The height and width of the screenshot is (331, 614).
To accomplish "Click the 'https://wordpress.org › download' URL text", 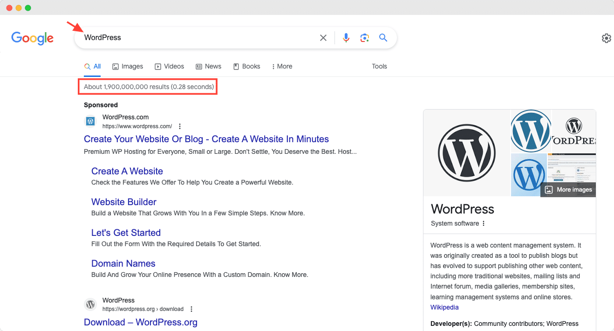I will pyautogui.click(x=143, y=309).
